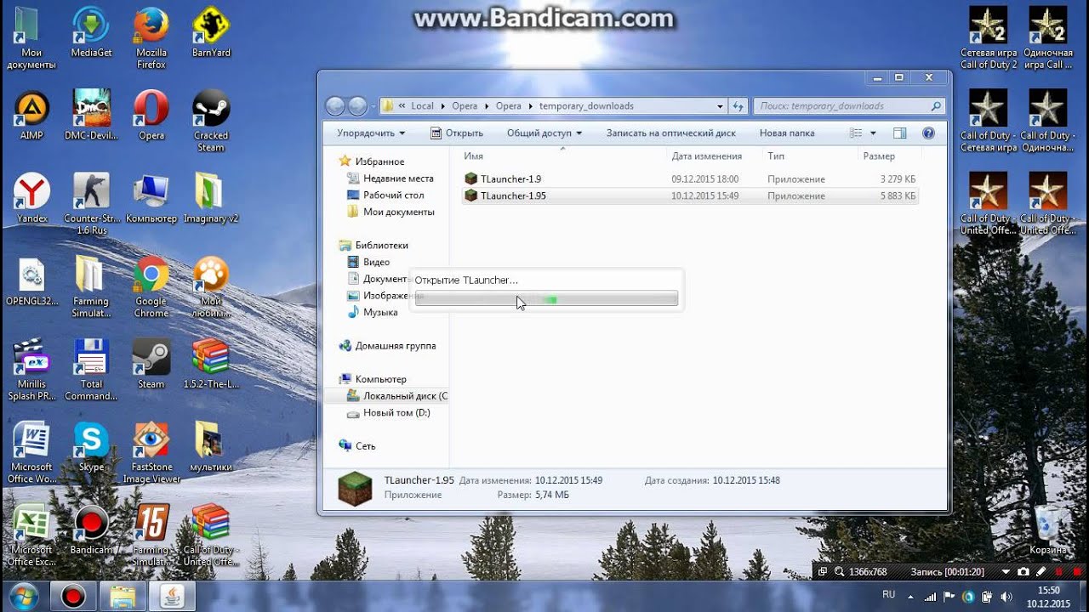
Task: Click the Новая папка button
Action: [x=787, y=133]
